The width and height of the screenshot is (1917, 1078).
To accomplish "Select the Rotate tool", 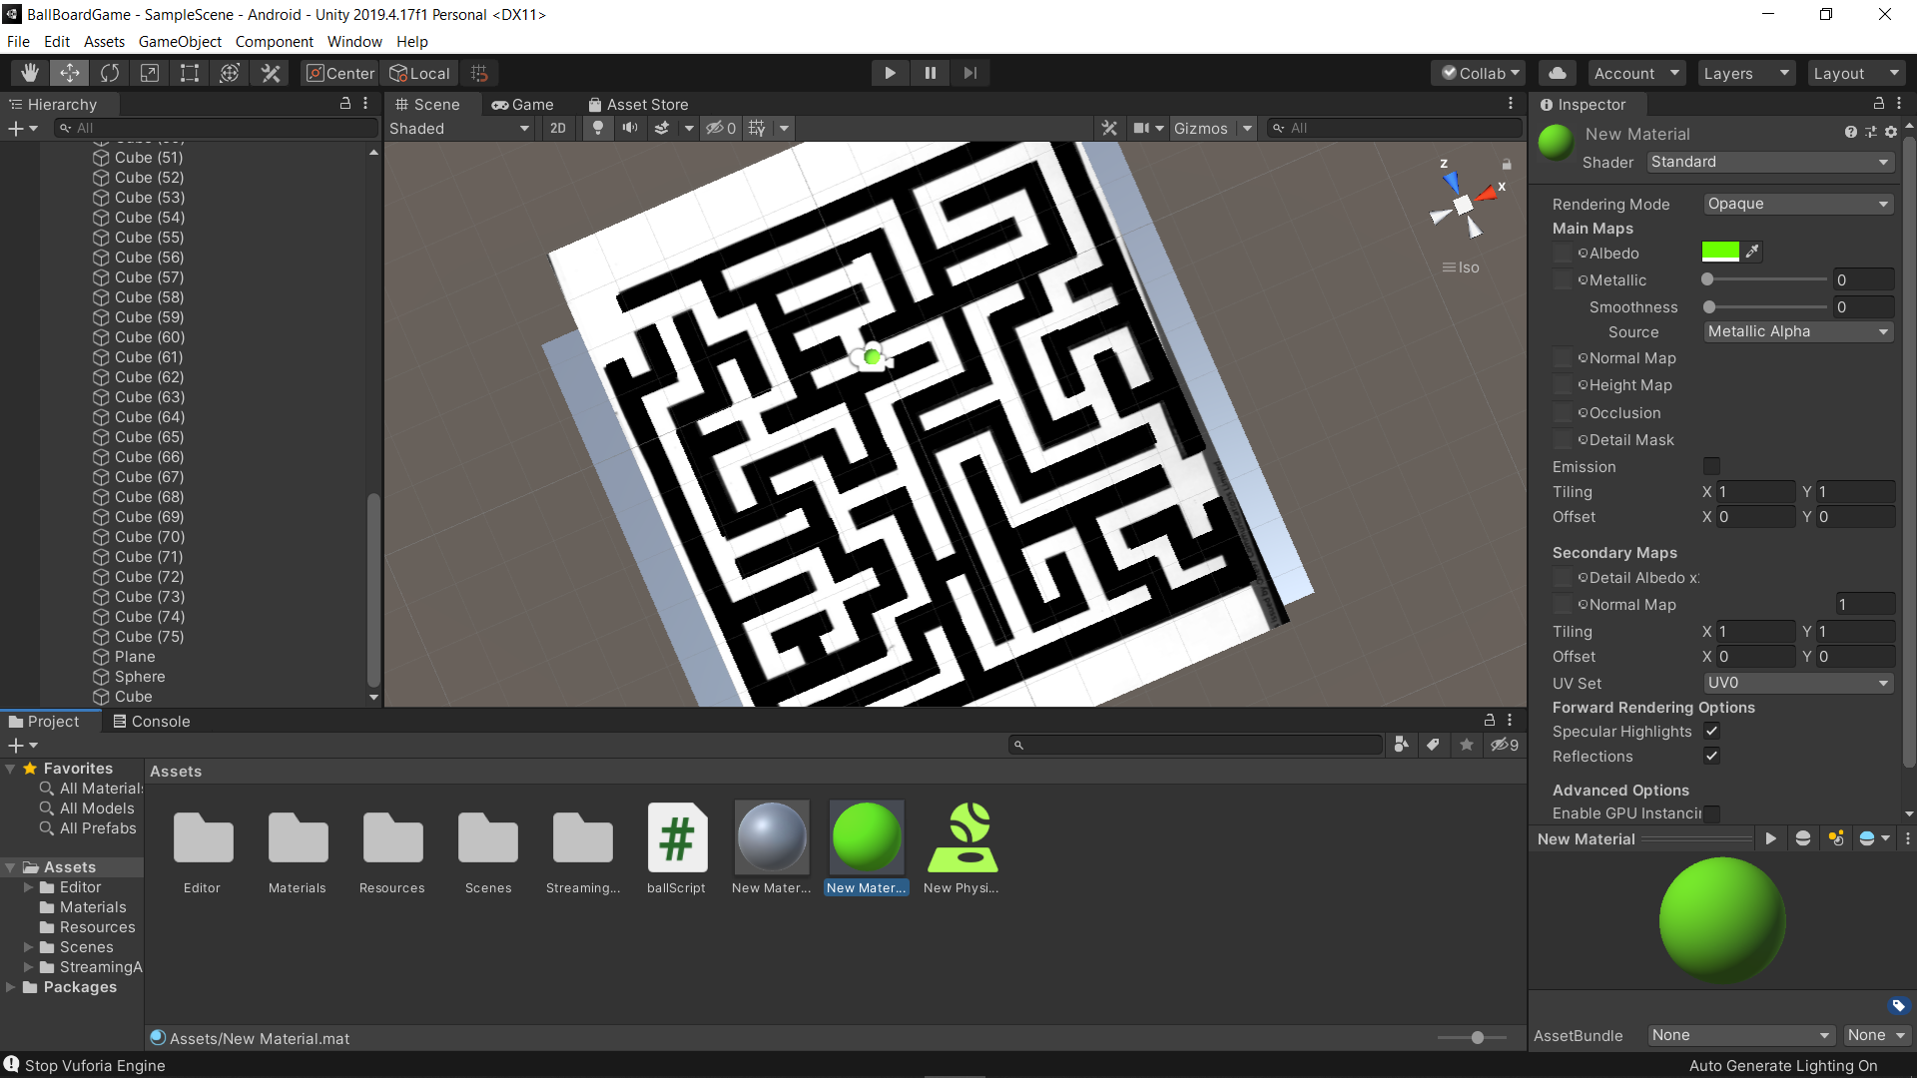I will (110, 73).
